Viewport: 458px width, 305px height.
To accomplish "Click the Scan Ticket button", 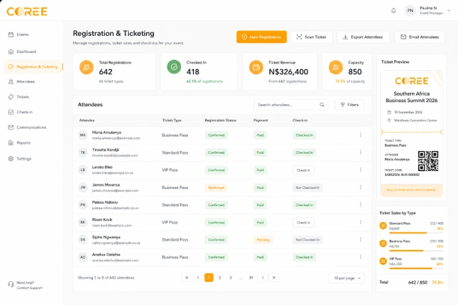I will pos(312,37).
